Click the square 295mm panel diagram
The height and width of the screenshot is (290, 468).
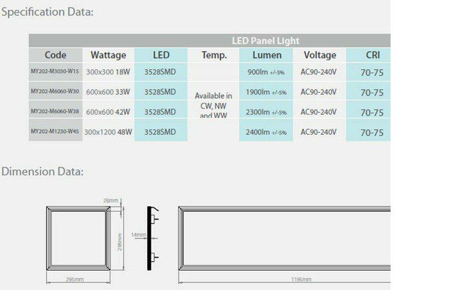click(78, 238)
